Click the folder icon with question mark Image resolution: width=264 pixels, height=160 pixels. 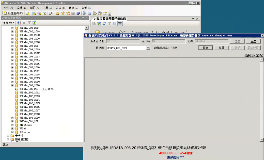click(63, 13)
